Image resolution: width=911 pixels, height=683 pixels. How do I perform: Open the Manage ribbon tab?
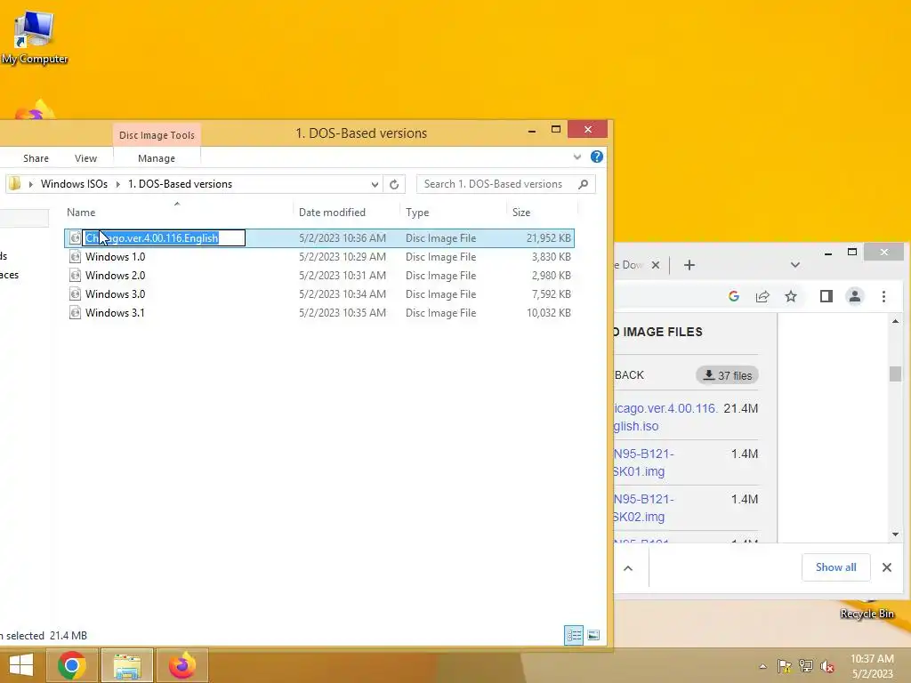click(x=157, y=158)
